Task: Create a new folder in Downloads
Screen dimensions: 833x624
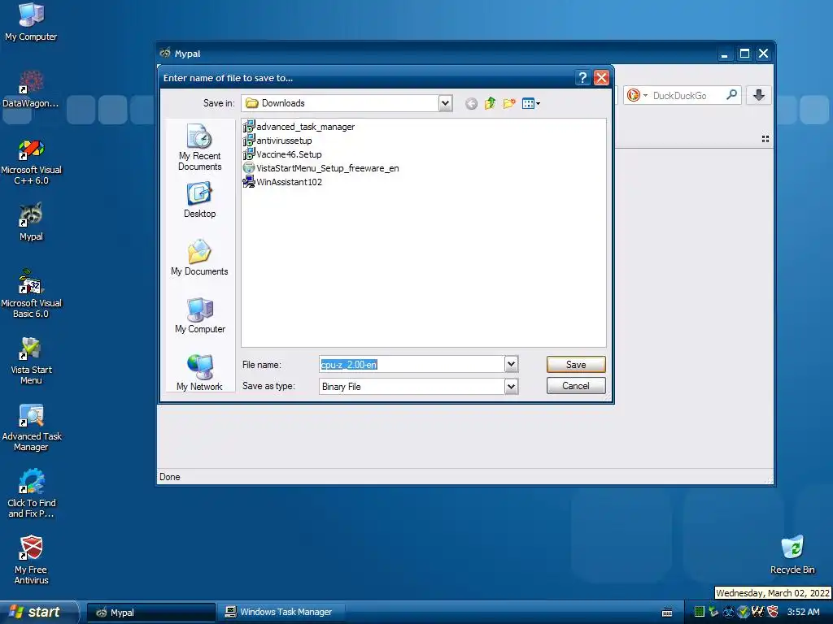Action: (x=509, y=103)
